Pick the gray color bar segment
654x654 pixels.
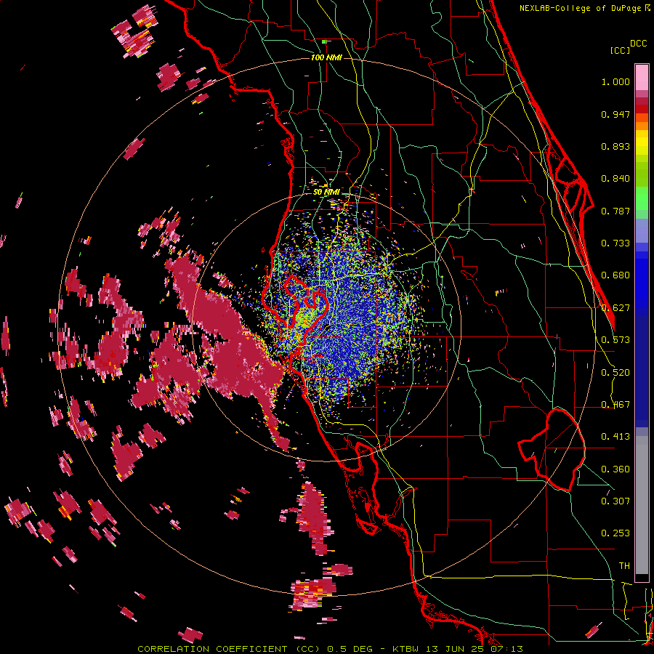click(642, 505)
